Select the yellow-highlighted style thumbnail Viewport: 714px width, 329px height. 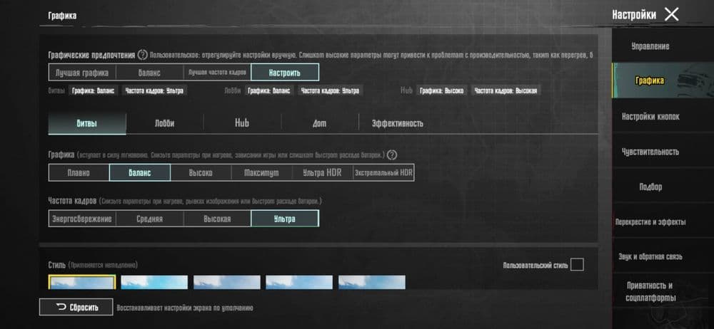pos(82,282)
